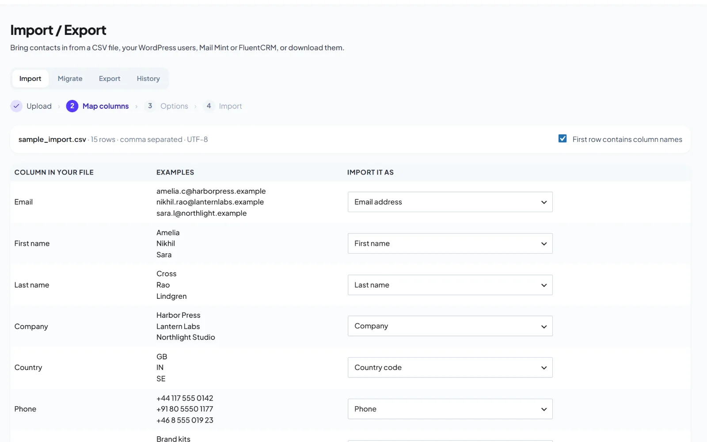
Task: Open the Country code mapping dropdown
Action: coord(450,368)
